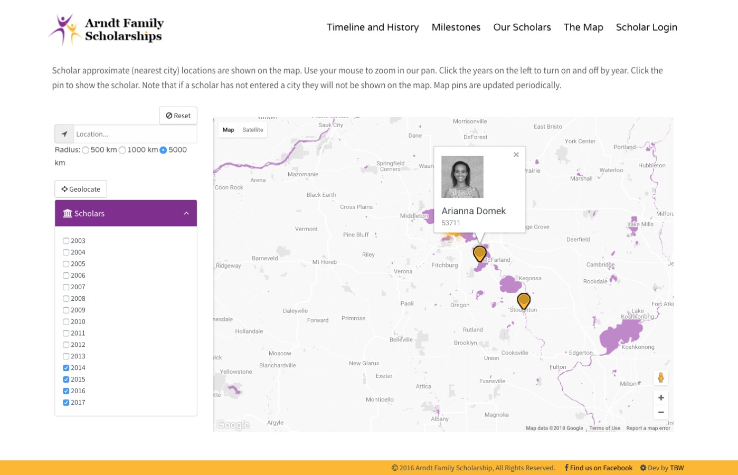Image resolution: width=738 pixels, height=475 pixels.
Task: Click zip code 53711 in popup
Action: 451,223
